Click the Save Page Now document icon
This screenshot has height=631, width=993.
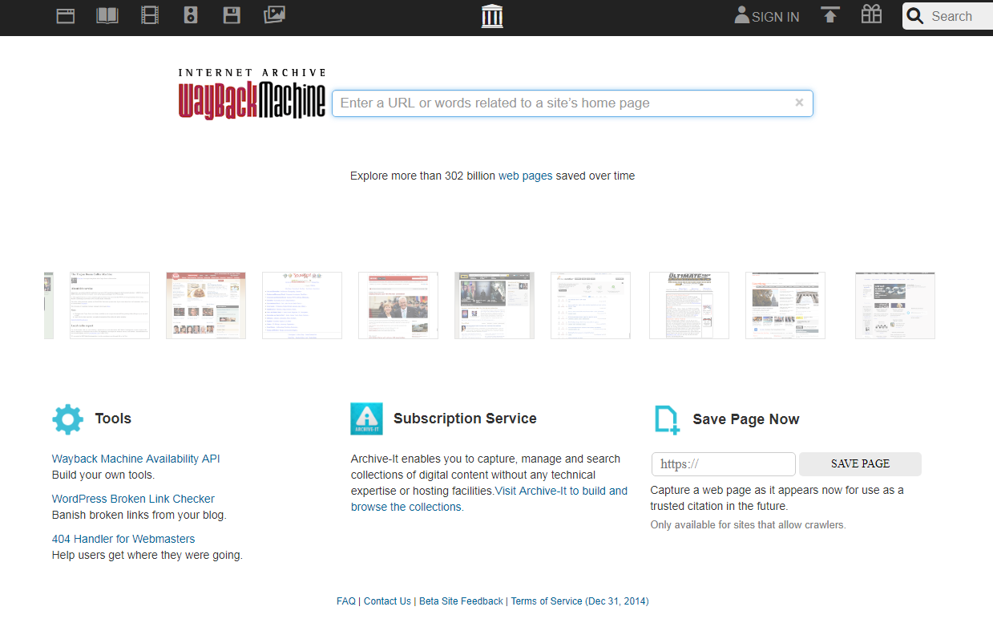point(667,420)
